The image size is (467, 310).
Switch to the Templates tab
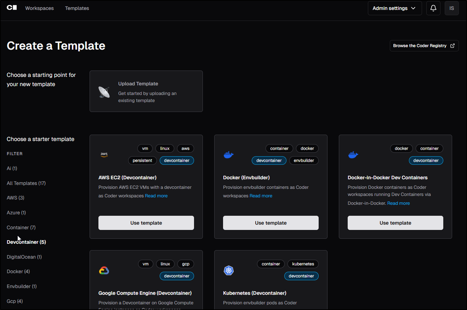click(x=77, y=8)
